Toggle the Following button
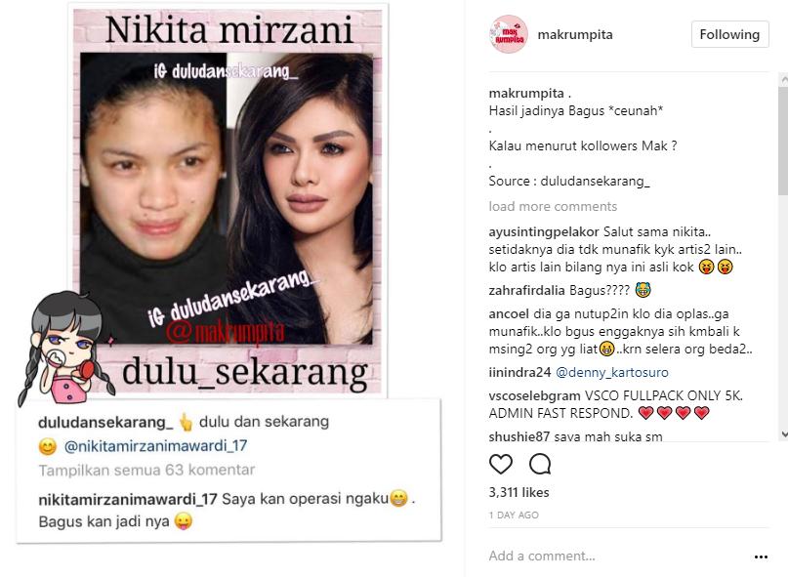The width and height of the screenshot is (788, 577). pyautogui.click(x=729, y=34)
